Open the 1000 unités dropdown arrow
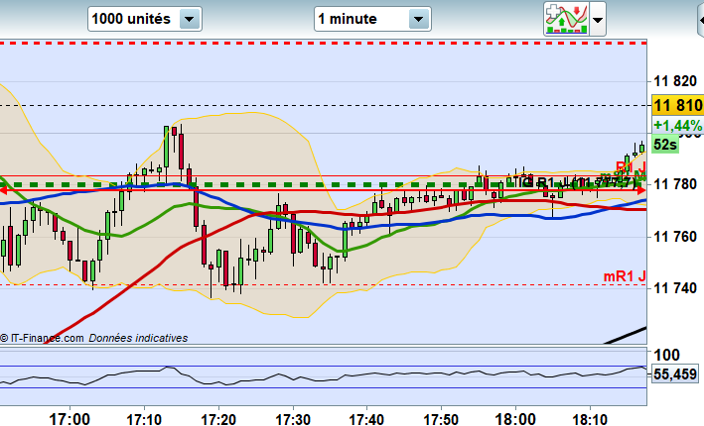The height and width of the screenshot is (426, 704). 190,19
